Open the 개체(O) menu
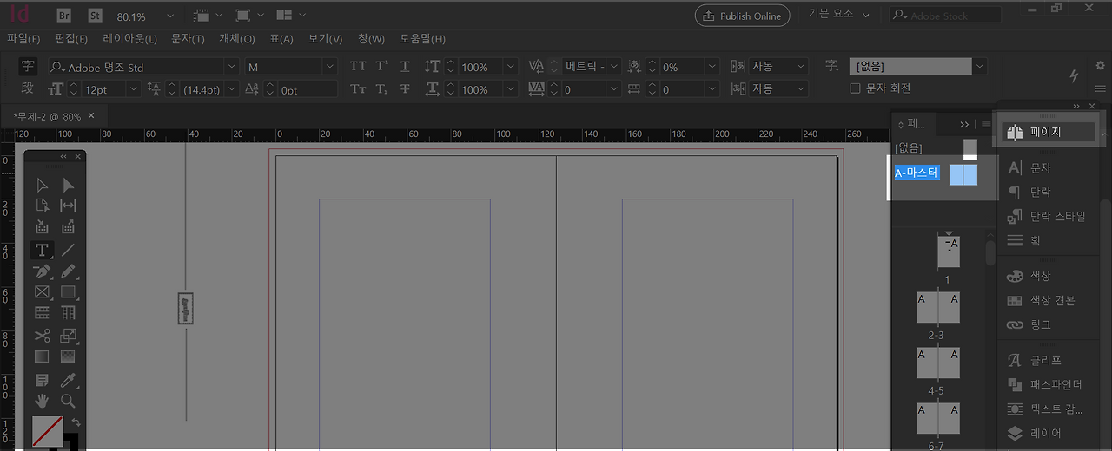 coord(237,39)
